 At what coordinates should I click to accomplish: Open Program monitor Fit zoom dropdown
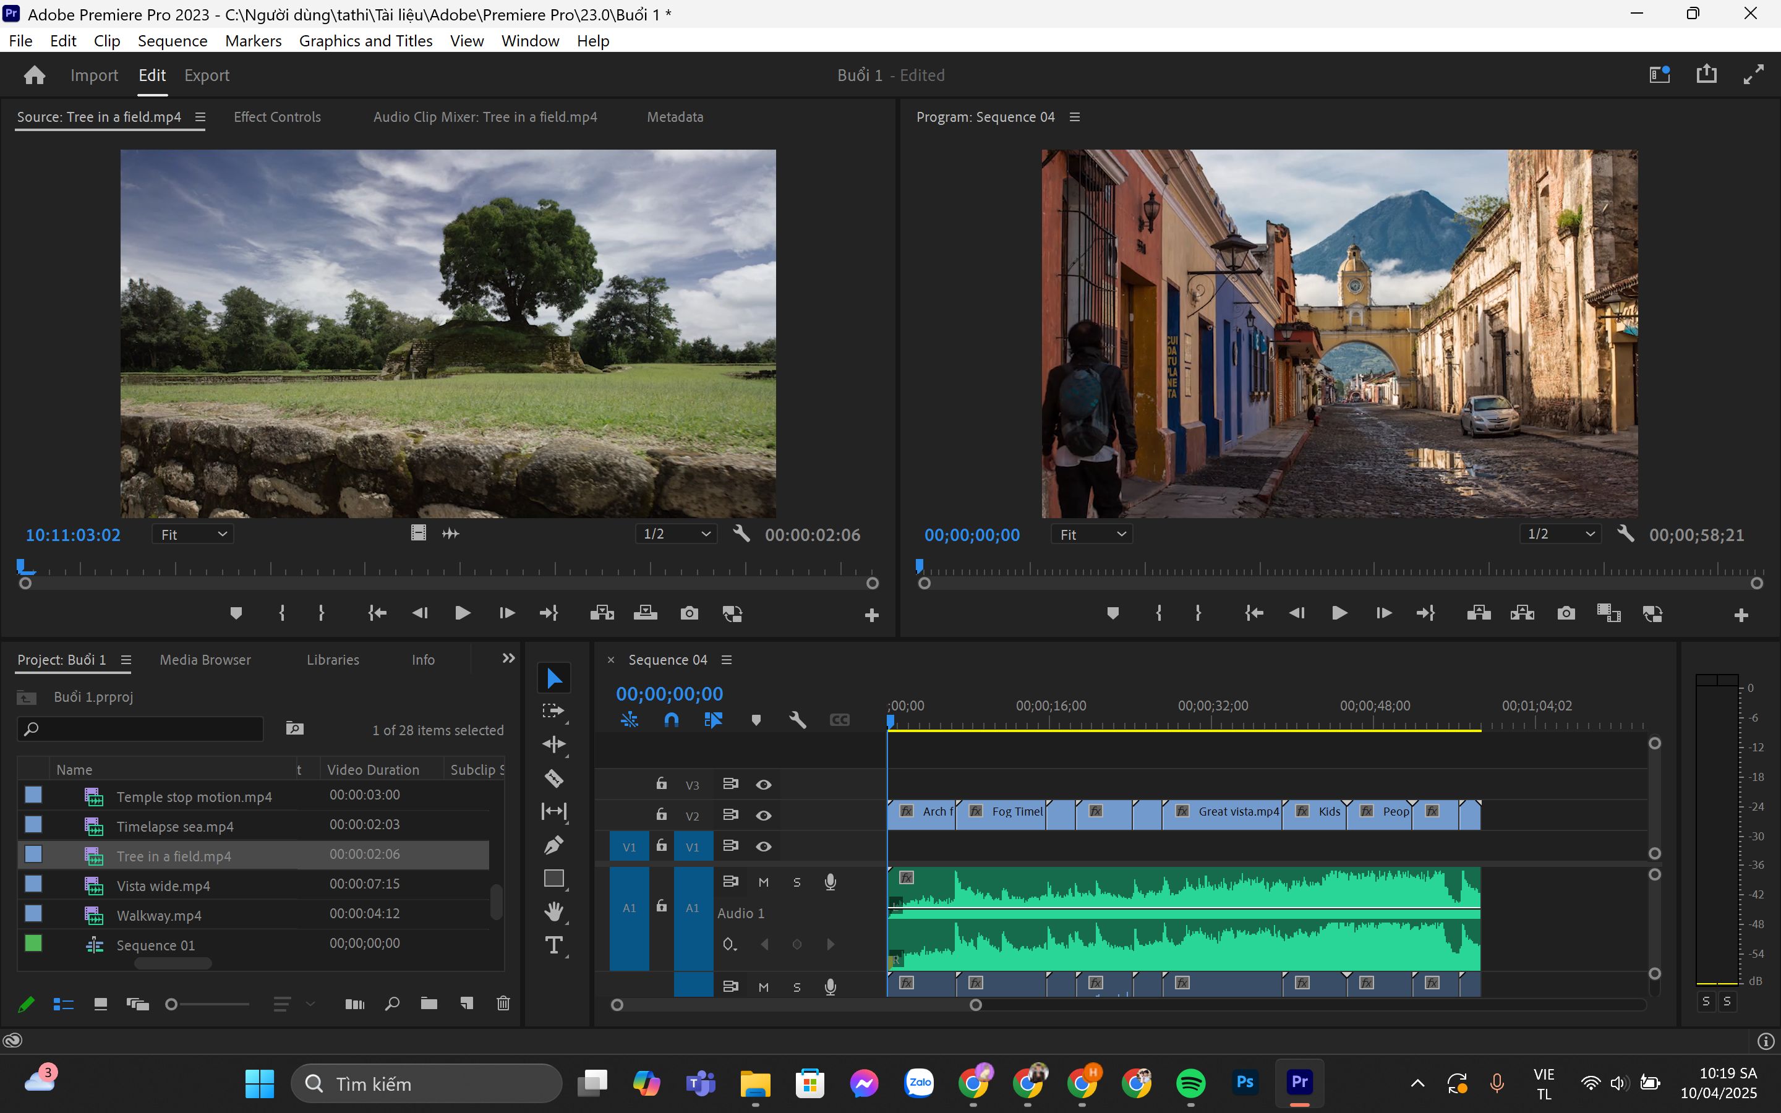1092,534
